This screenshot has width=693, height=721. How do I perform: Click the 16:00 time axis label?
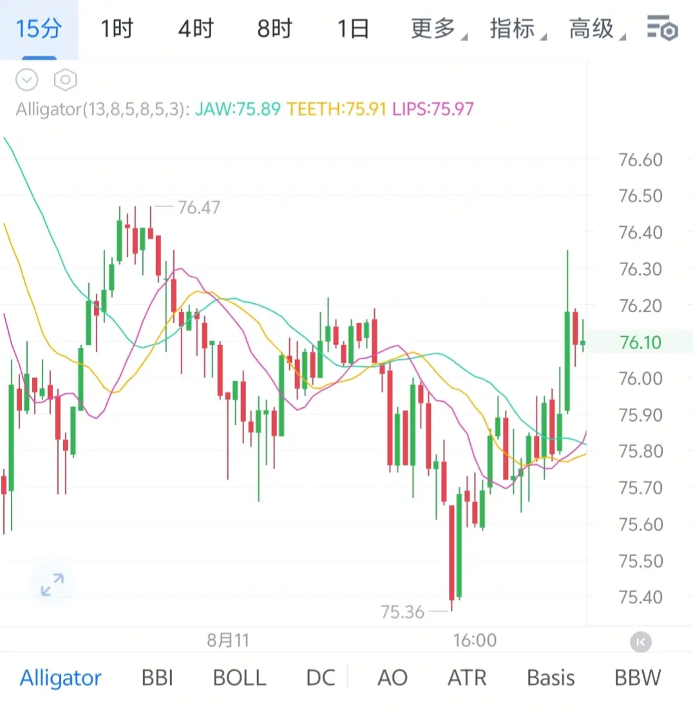(475, 641)
